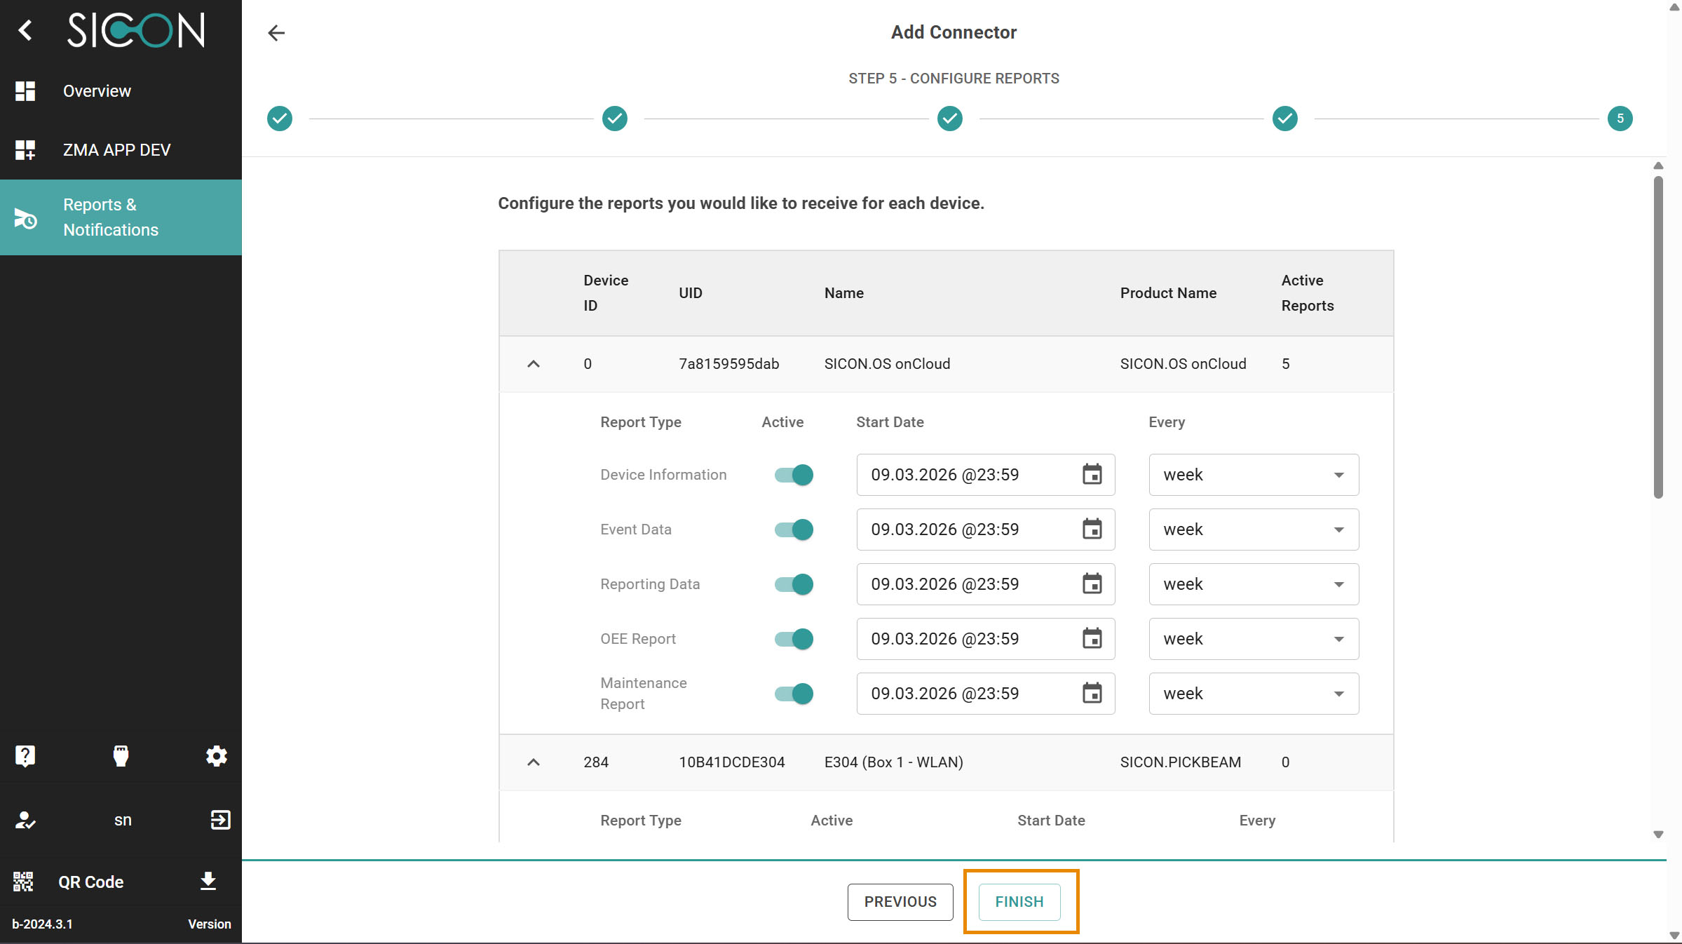This screenshot has width=1682, height=944.
Task: Turn off the OEE Report toggle
Action: tap(794, 639)
